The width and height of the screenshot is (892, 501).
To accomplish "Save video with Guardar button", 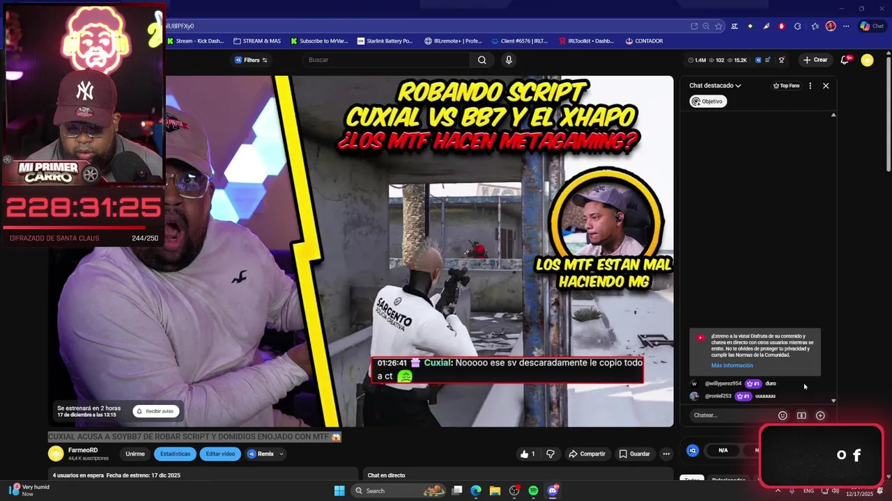I will point(634,454).
